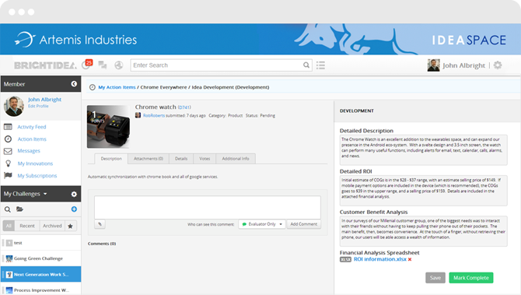The height and width of the screenshot is (295, 521).
Task: Click the Save button
Action: (435, 278)
